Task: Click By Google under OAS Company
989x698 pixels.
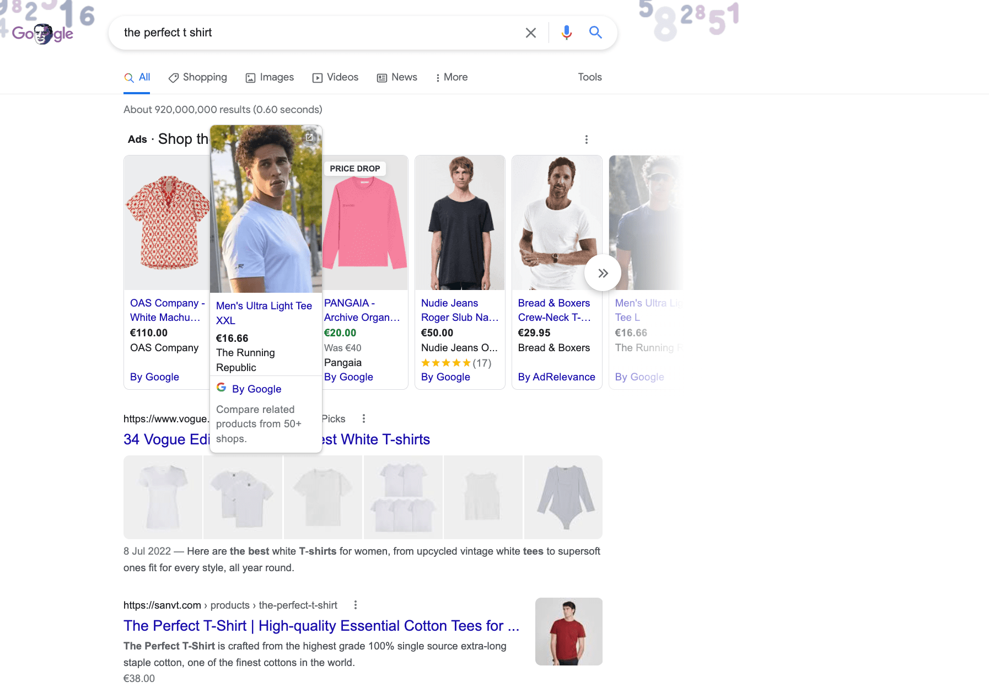Action: click(154, 377)
